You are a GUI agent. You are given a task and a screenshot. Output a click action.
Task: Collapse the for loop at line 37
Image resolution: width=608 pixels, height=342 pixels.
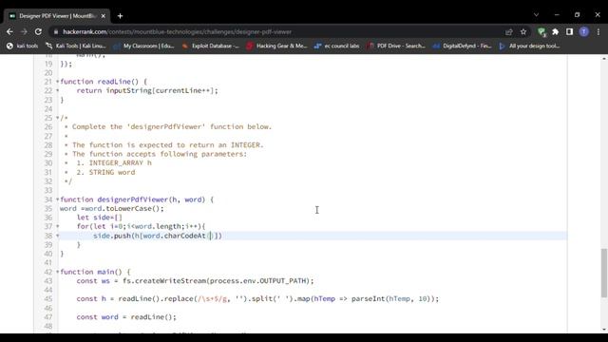(57, 226)
